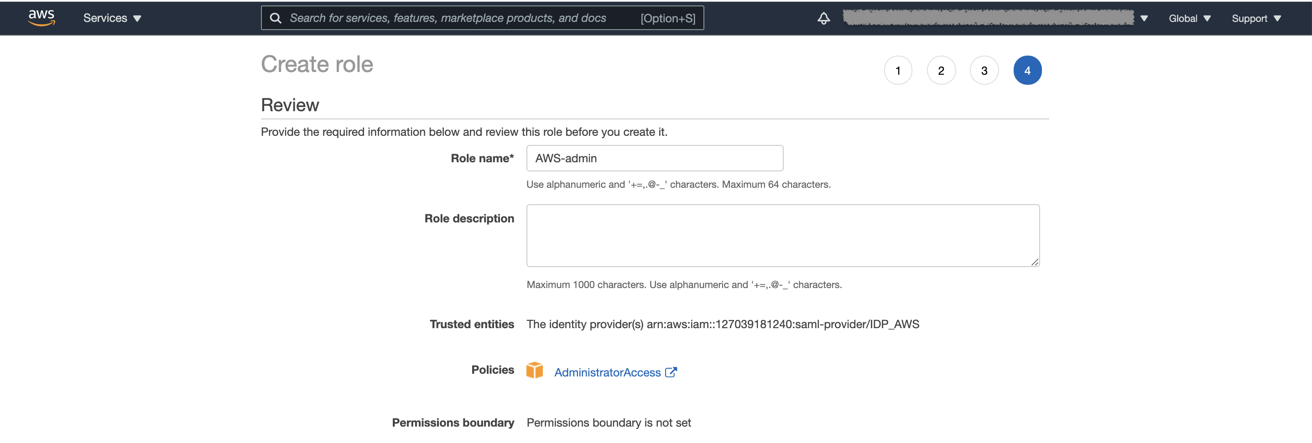Image resolution: width=1312 pixels, height=443 pixels.
Task: Open the notifications bell
Action: point(823,18)
